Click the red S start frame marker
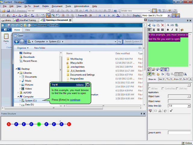This screenshot has height=145, width=193. 9,124
